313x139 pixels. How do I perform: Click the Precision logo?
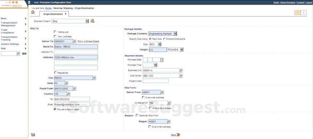click(x=11, y=4)
